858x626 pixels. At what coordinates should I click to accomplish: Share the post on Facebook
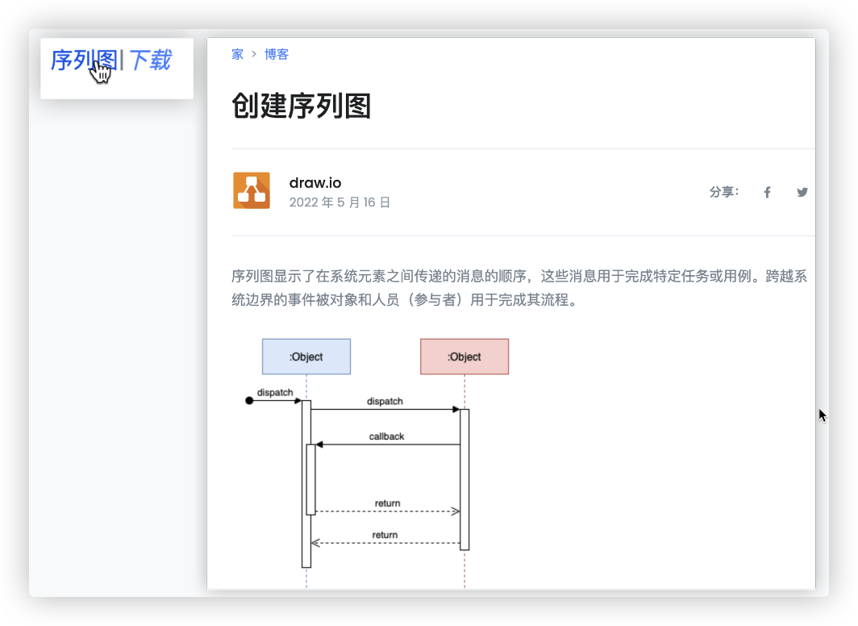(767, 192)
